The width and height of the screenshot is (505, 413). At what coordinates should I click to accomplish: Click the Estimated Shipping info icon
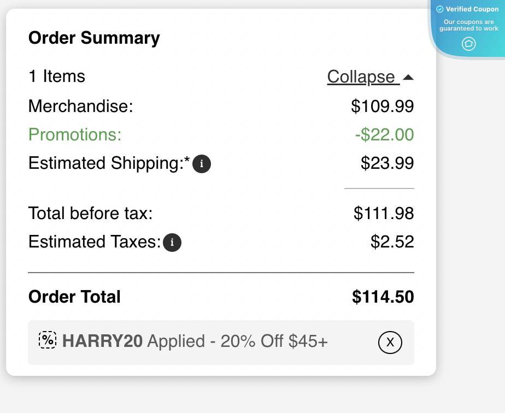(202, 163)
